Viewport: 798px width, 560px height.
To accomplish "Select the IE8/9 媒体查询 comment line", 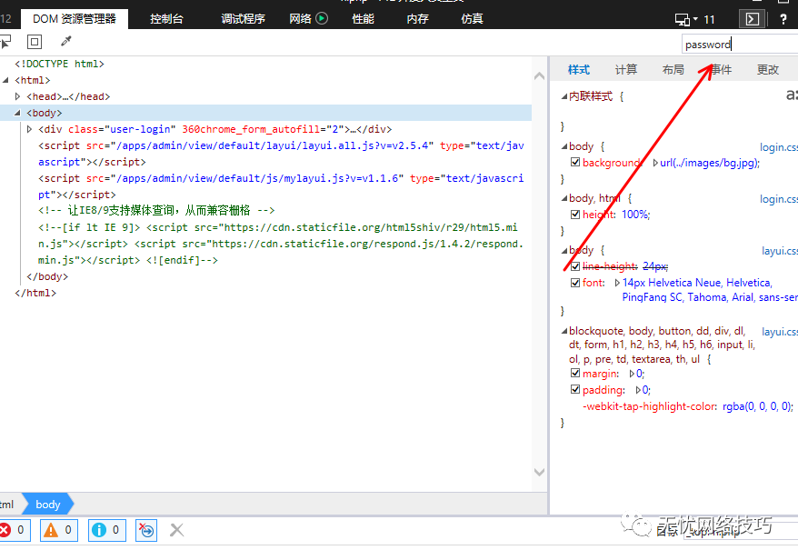I will pyautogui.click(x=156, y=210).
